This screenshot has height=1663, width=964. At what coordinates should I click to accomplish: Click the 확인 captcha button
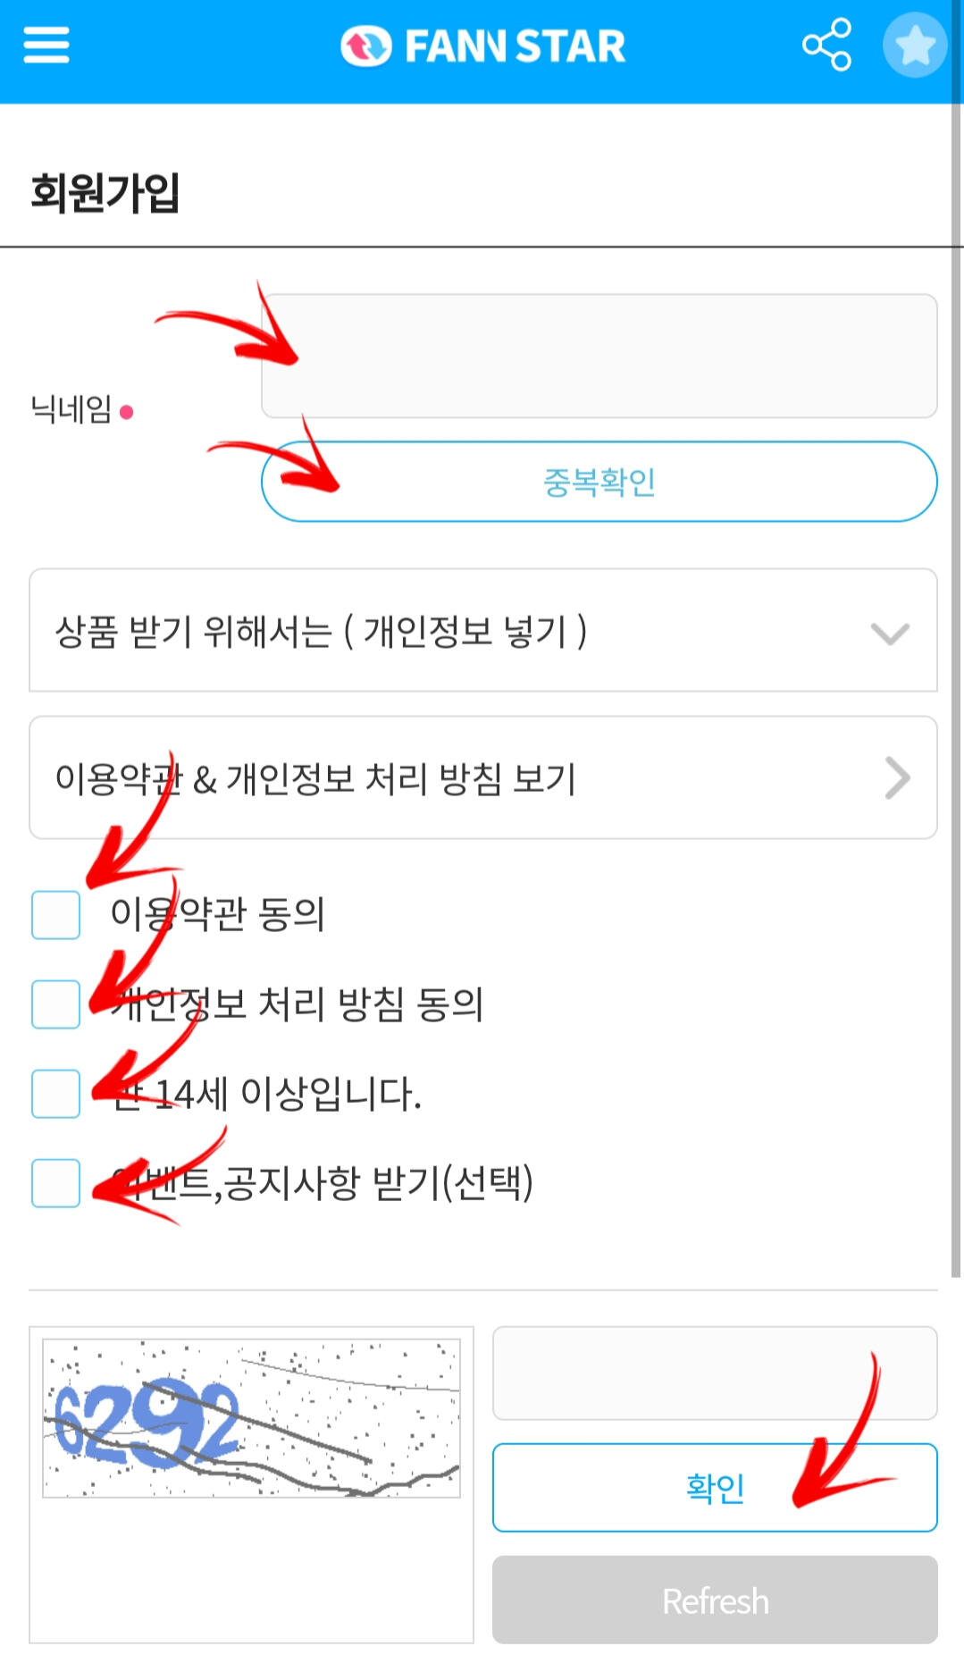pos(715,1487)
